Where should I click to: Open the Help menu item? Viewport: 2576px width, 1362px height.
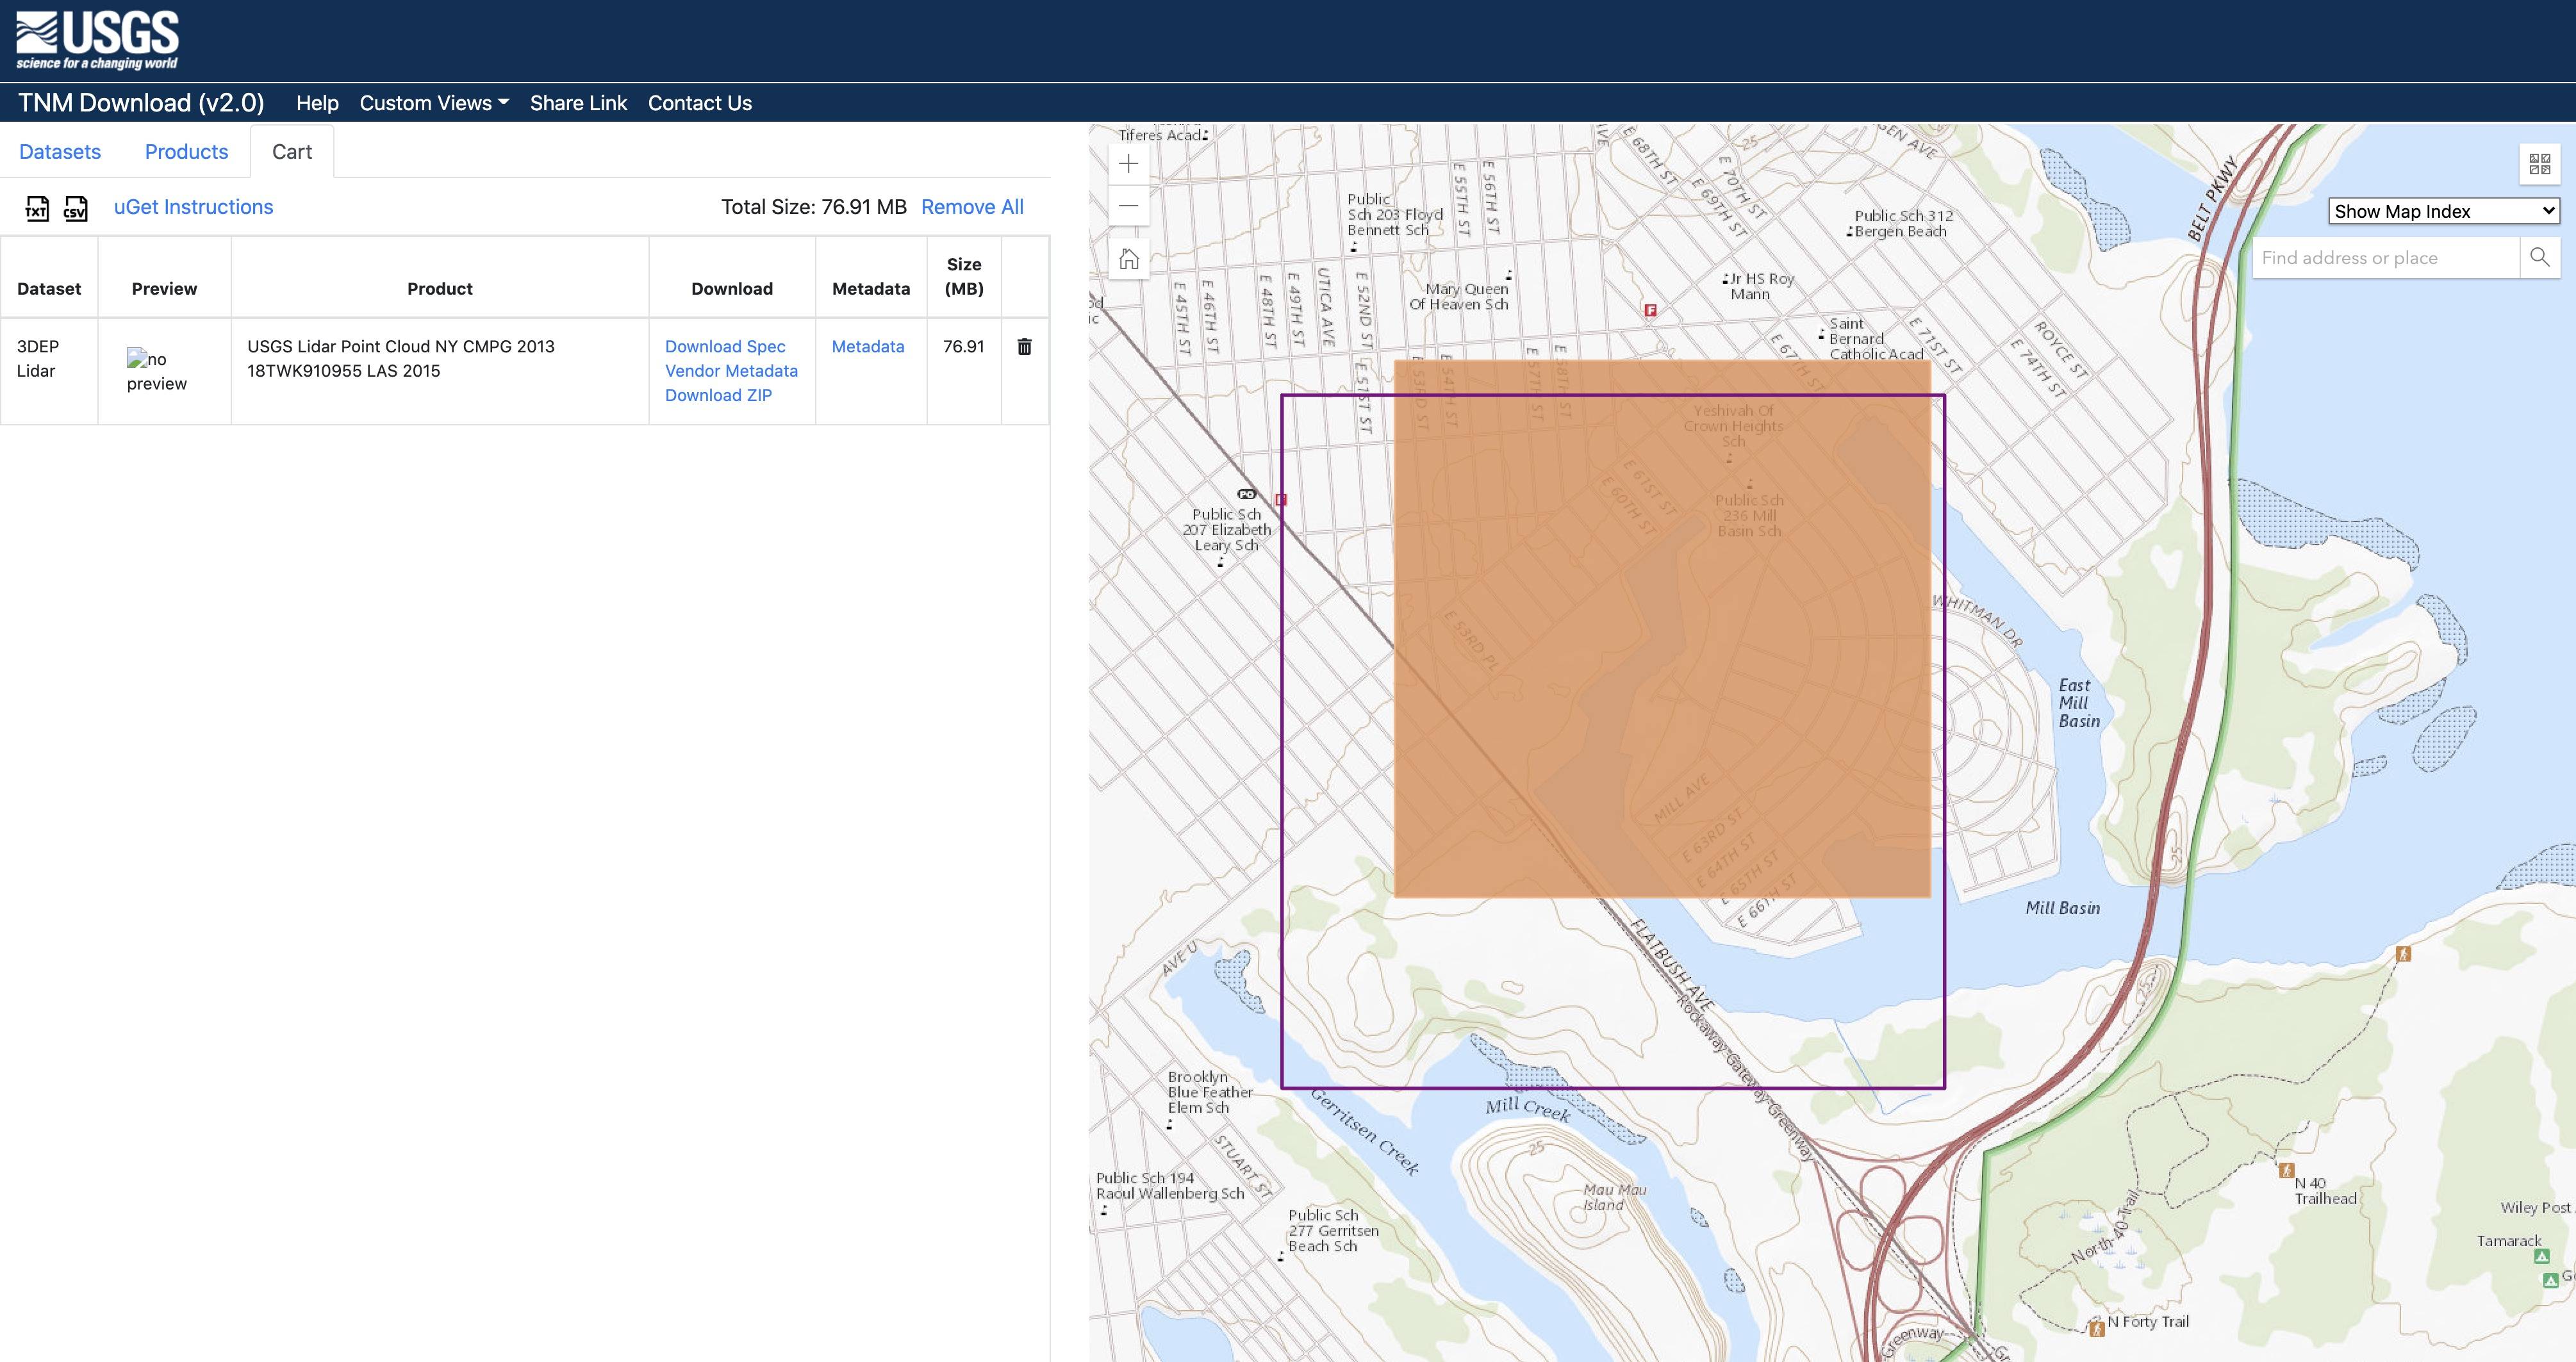pyautogui.click(x=317, y=103)
